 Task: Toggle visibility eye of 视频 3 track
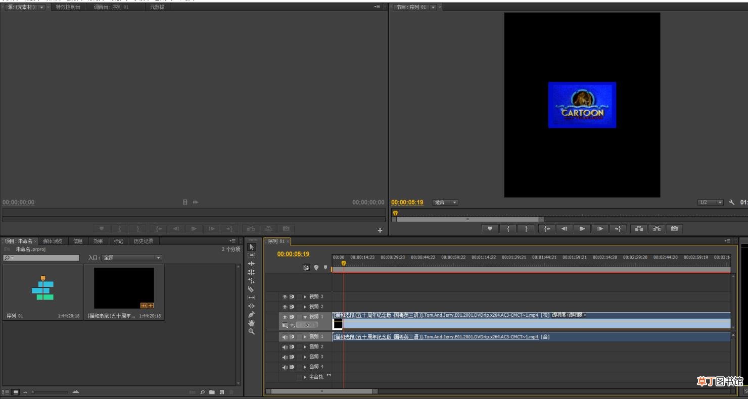click(x=285, y=297)
